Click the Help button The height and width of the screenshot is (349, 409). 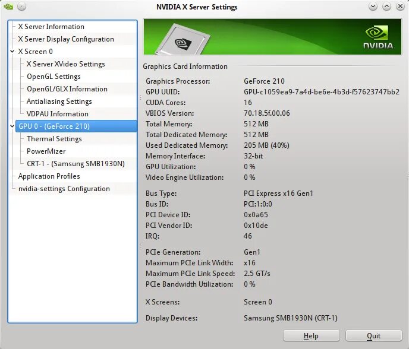coord(311,336)
